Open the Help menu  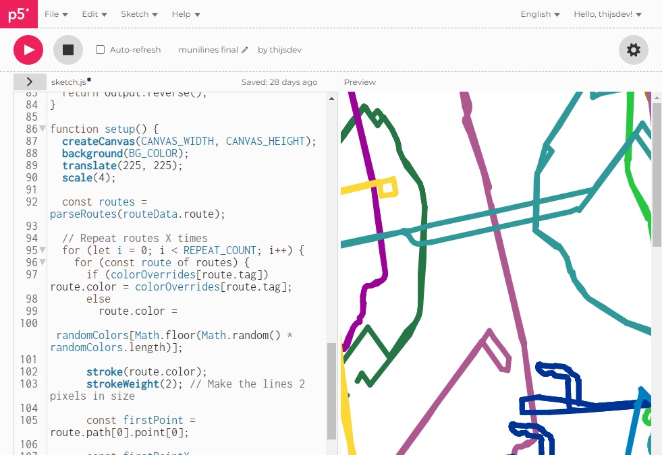click(x=186, y=14)
